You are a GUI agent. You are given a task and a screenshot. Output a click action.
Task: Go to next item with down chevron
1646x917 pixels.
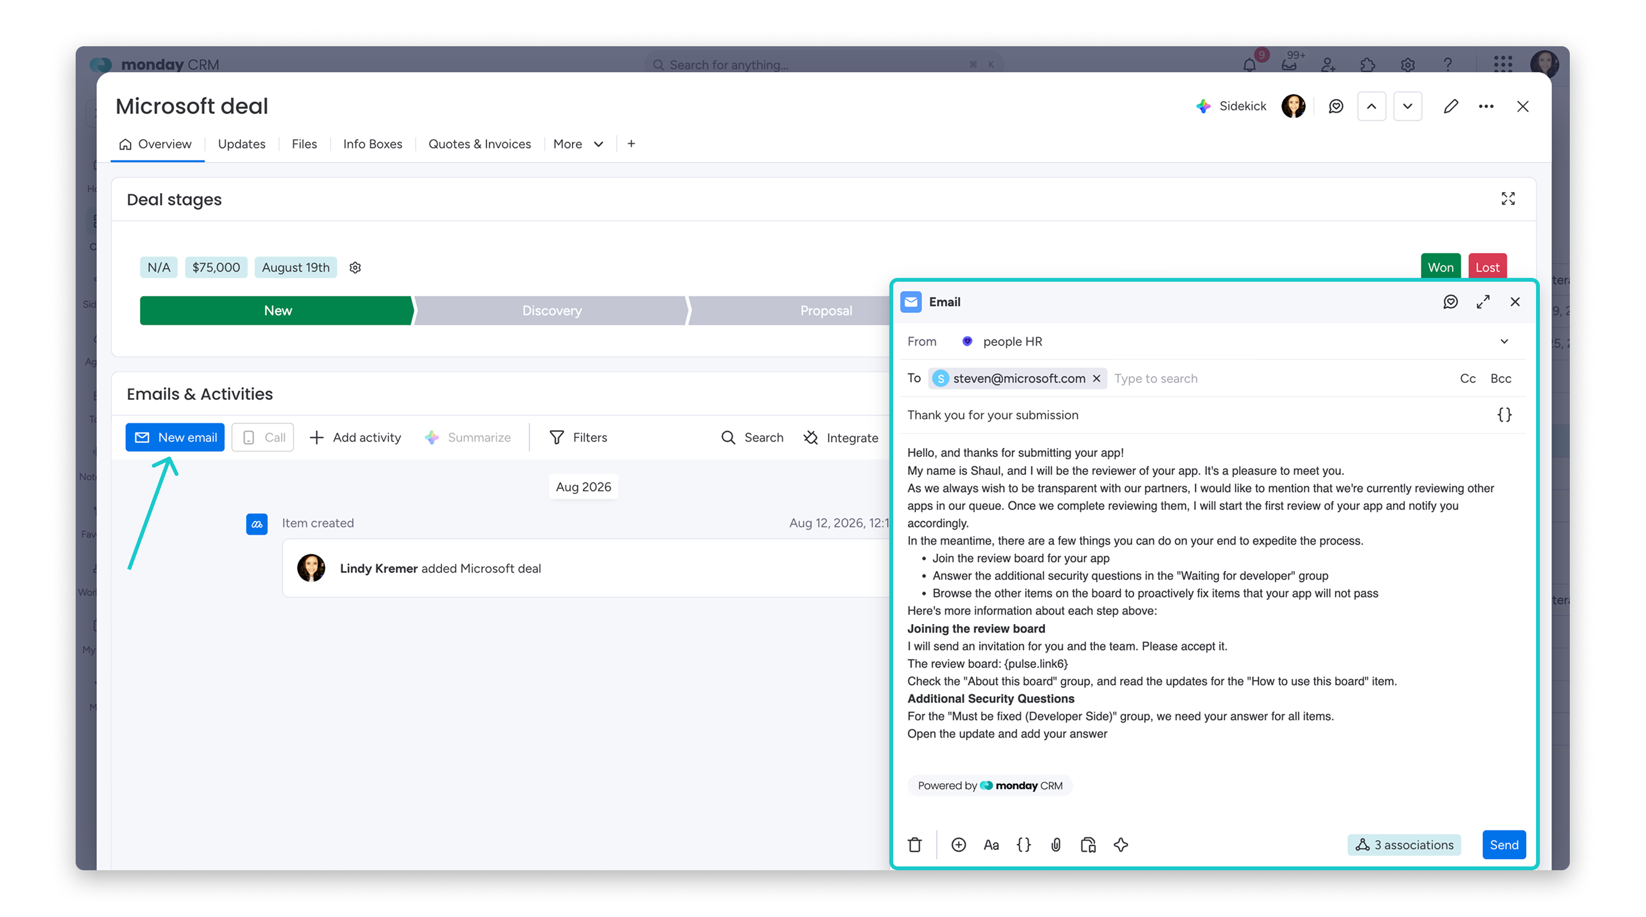coord(1407,106)
